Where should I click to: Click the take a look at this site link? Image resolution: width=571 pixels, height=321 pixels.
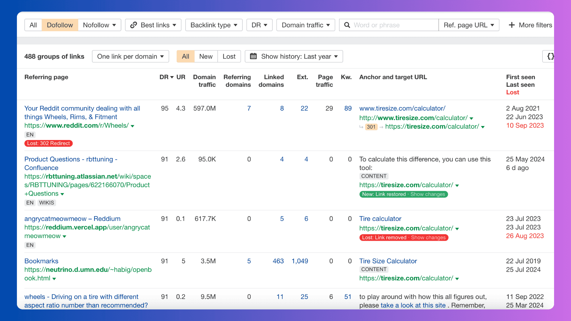click(x=413, y=305)
